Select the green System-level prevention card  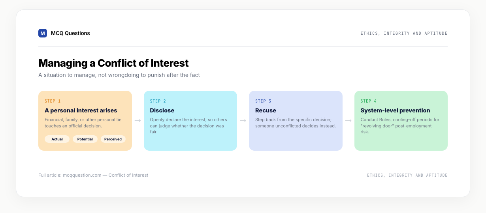[x=401, y=121]
